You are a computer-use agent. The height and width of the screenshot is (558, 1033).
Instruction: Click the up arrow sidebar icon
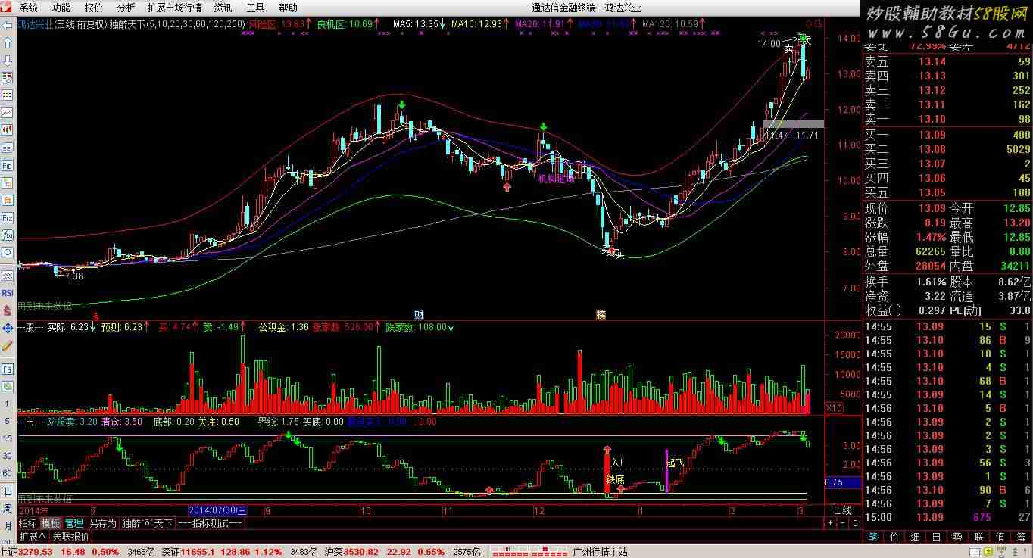pos(7,42)
